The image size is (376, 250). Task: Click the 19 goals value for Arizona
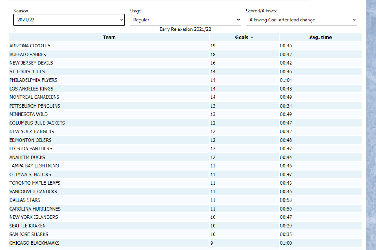(x=213, y=46)
